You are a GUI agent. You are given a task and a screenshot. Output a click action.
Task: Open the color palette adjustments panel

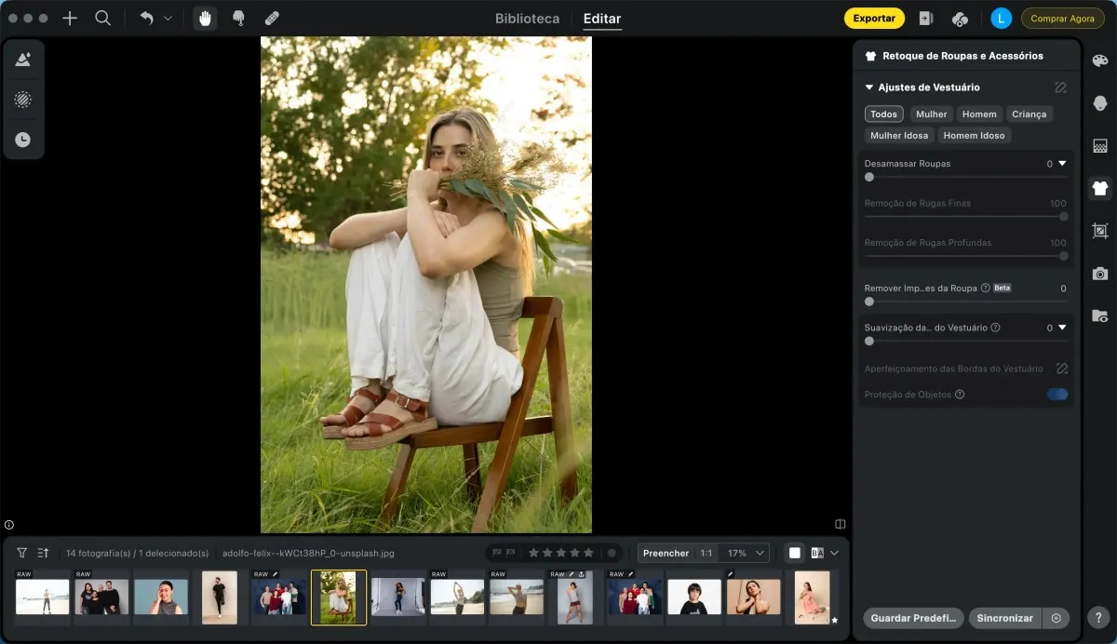(x=1100, y=60)
